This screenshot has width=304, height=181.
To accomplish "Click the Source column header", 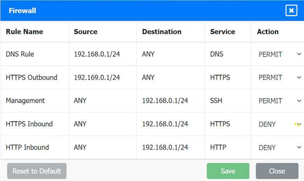I will pos(86,32).
